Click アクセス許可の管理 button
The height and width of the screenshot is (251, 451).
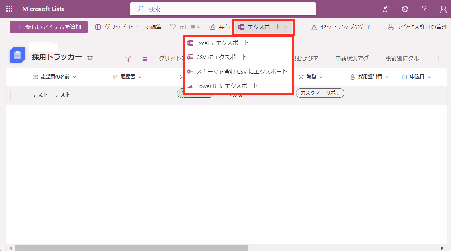[x=418, y=27]
